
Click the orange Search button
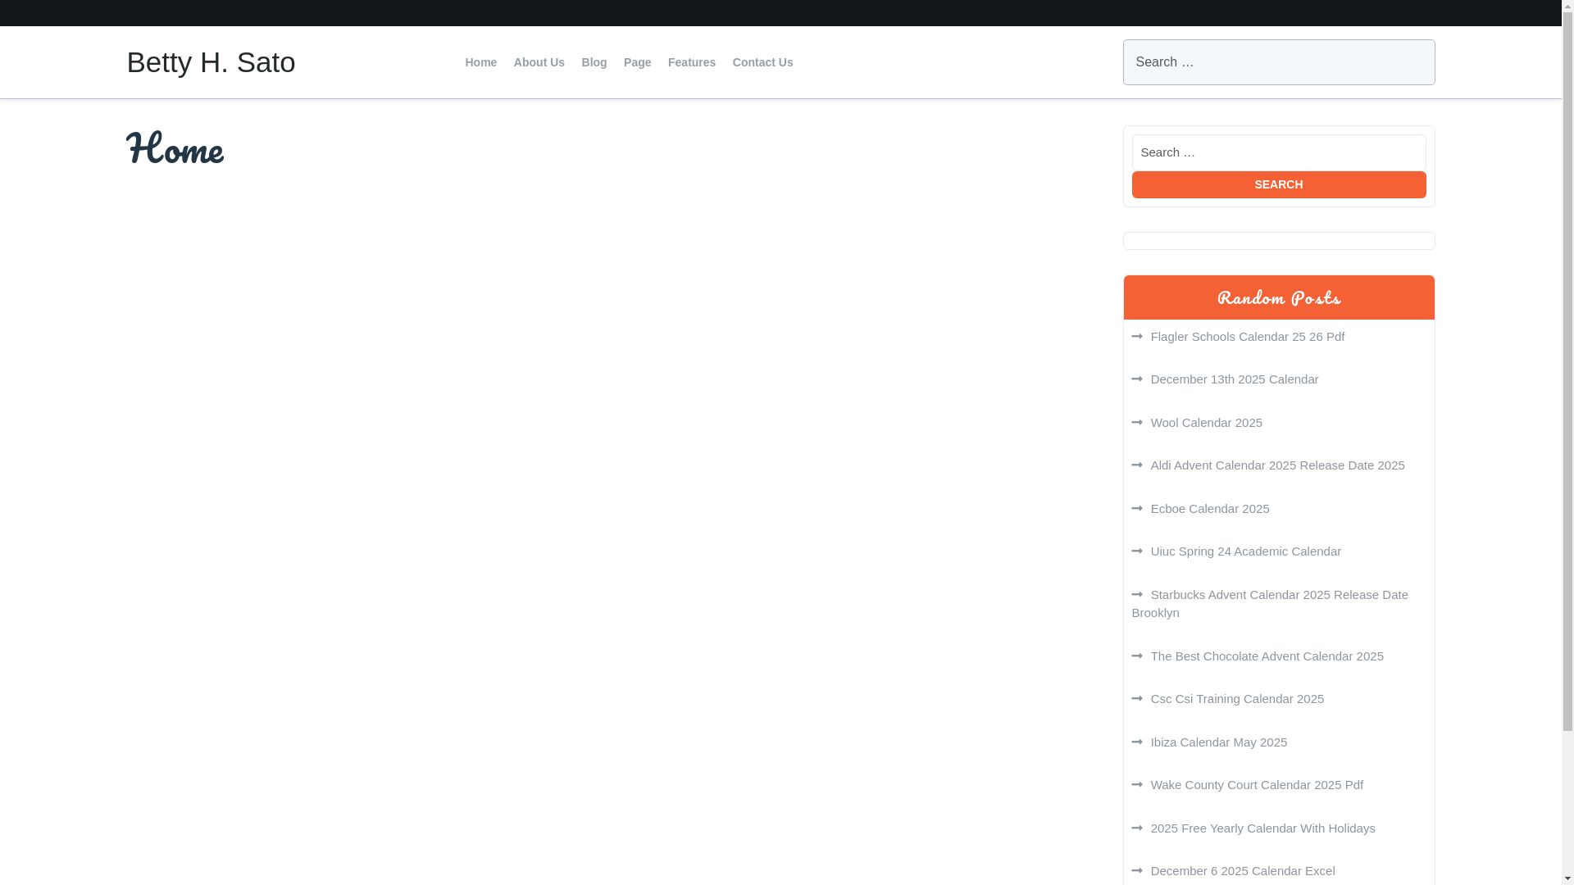pyautogui.click(x=1278, y=184)
